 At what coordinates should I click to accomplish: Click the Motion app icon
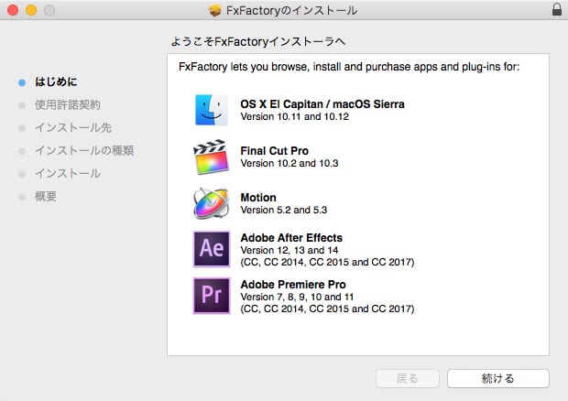(x=212, y=203)
